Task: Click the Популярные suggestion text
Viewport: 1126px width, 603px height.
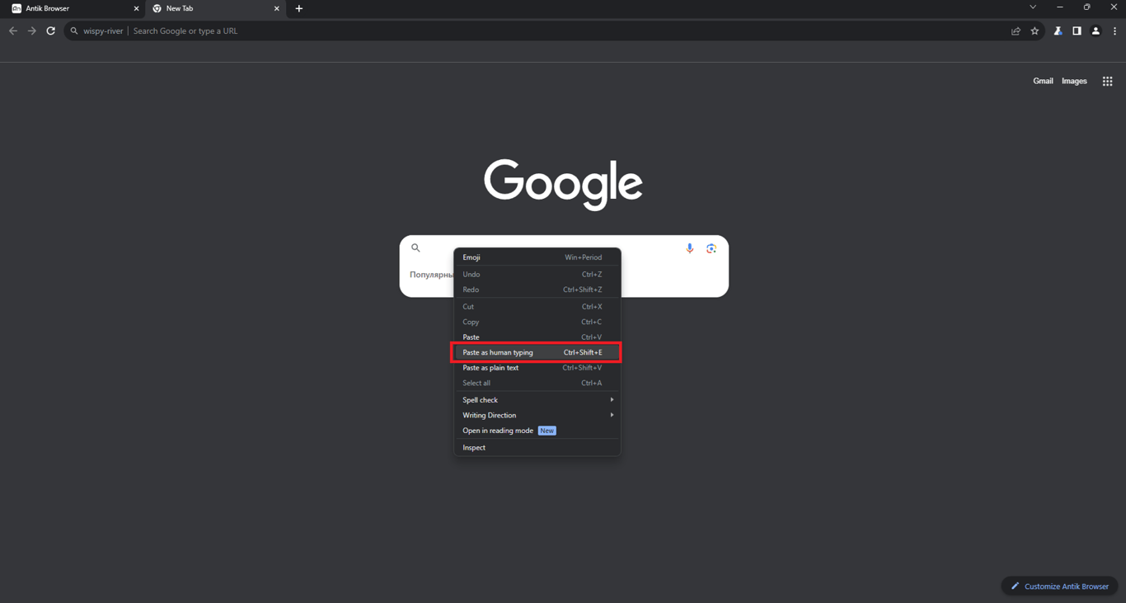Action: pyautogui.click(x=431, y=275)
